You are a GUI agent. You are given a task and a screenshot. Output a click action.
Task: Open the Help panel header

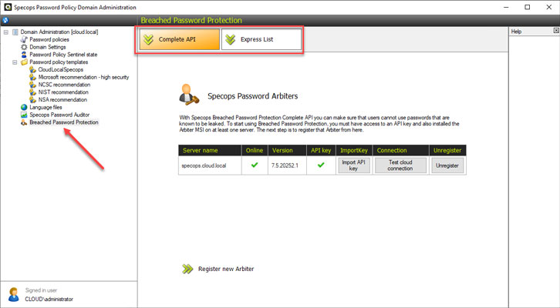(x=517, y=32)
